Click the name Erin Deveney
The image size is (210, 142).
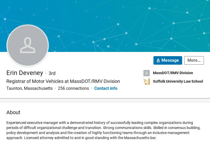pos(25,73)
